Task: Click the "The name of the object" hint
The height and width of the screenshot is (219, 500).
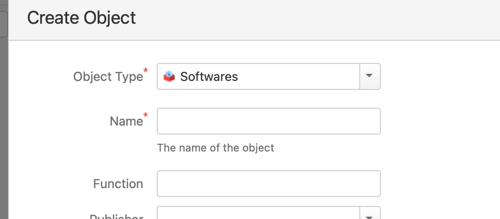Action: point(216,148)
